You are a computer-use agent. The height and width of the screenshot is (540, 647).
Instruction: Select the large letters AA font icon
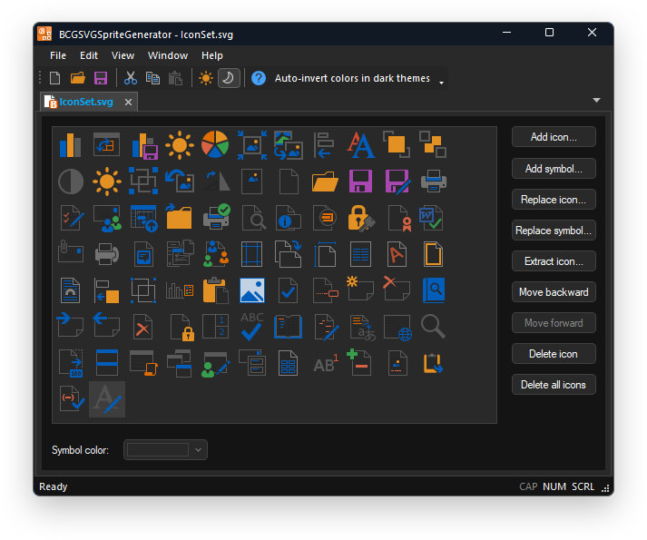coord(360,145)
